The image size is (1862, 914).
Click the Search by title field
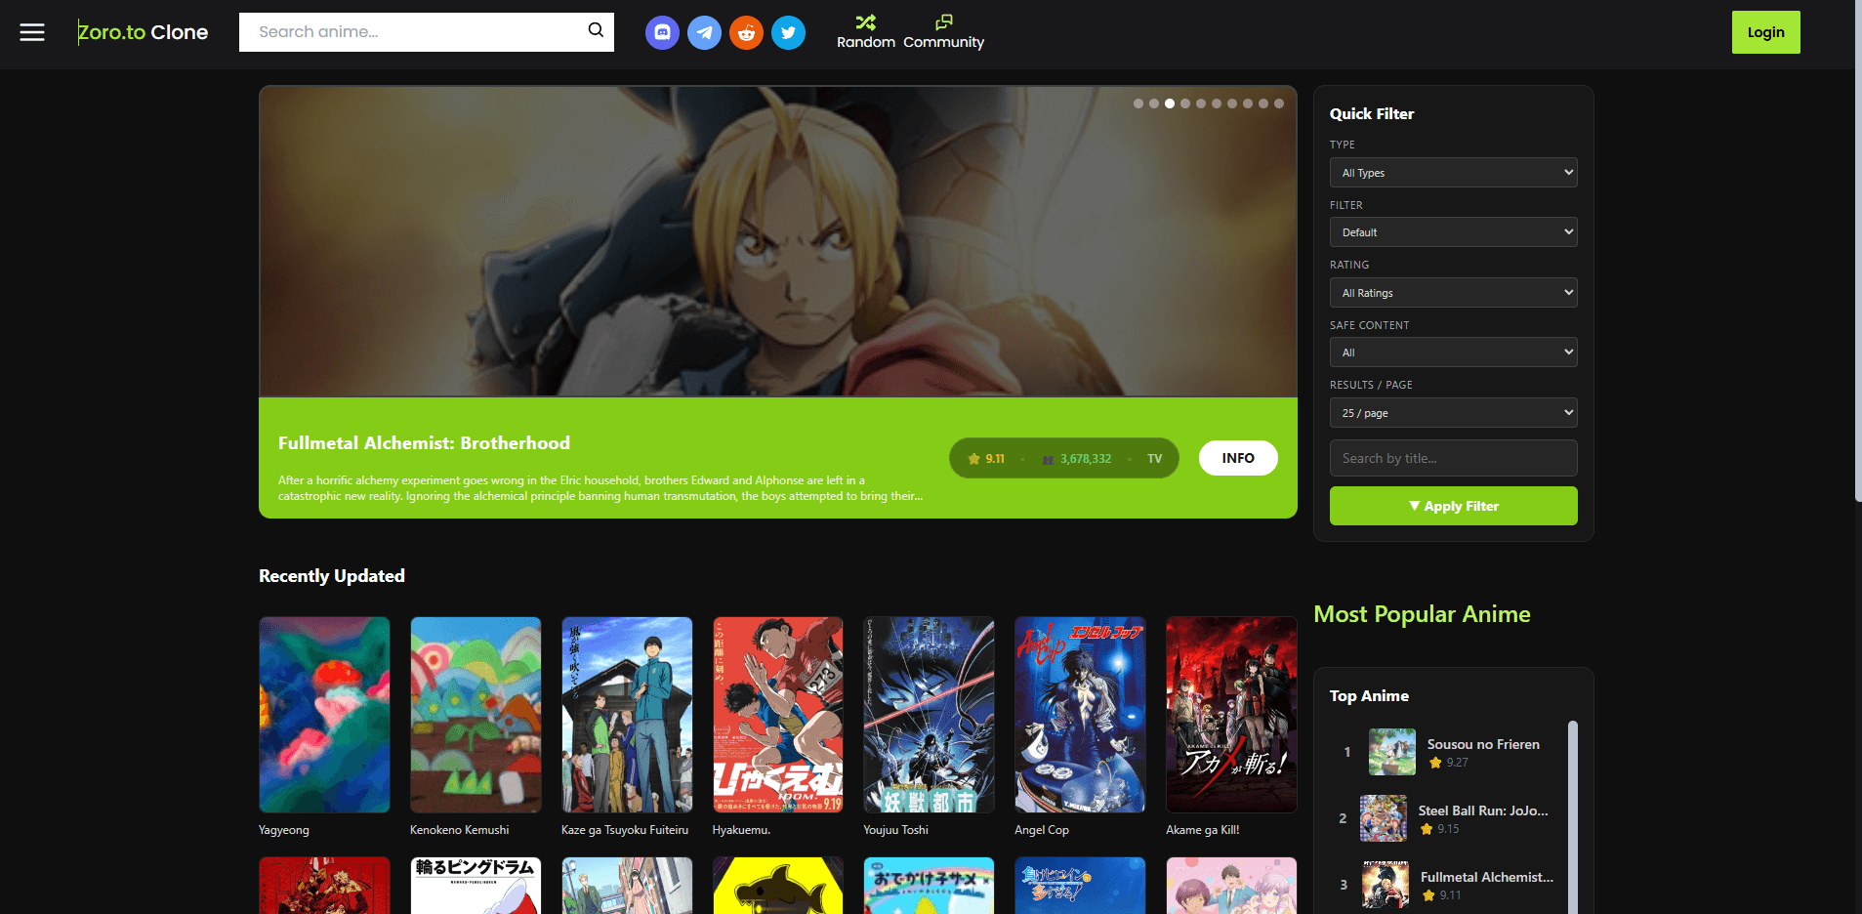click(1453, 458)
